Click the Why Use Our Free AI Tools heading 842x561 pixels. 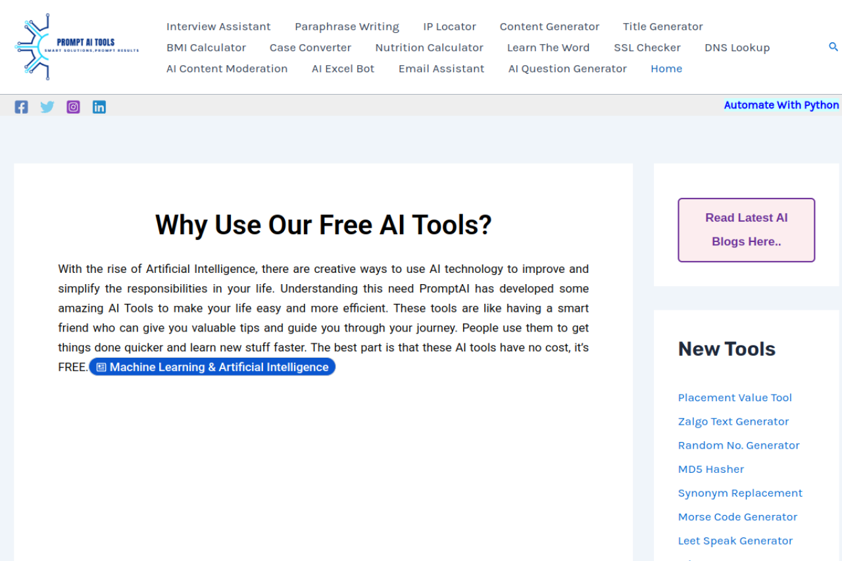(x=324, y=225)
